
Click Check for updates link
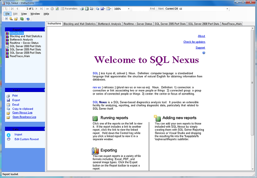194,42
